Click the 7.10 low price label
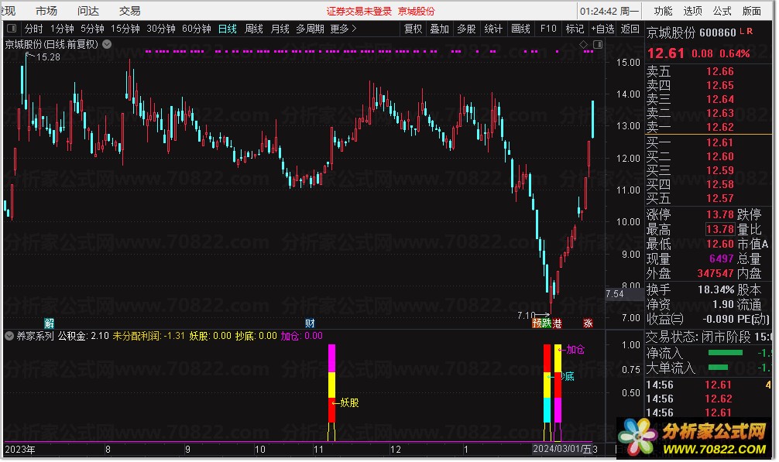This screenshot has width=779, height=462. (x=526, y=315)
